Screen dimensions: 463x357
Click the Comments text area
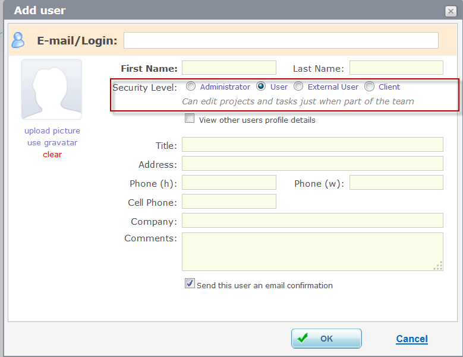[313, 252]
